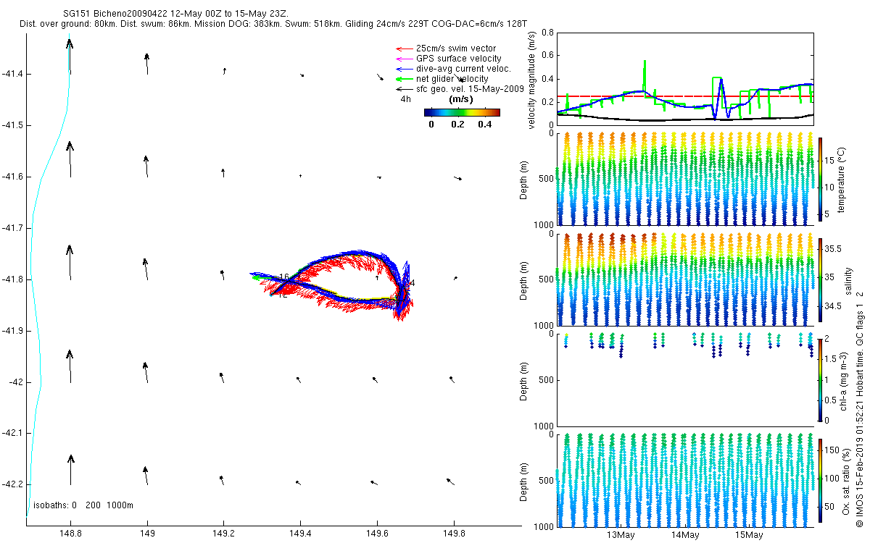Click the '-41.4' latitude tick label
Image resolution: width=870 pixels, height=543 pixels.
[x=13, y=74]
